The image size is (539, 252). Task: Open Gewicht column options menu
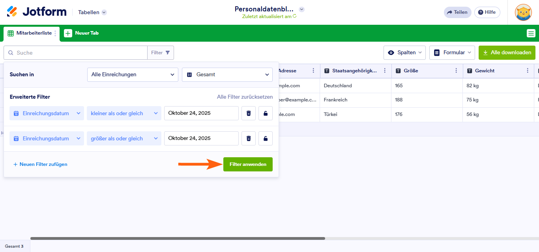click(528, 71)
